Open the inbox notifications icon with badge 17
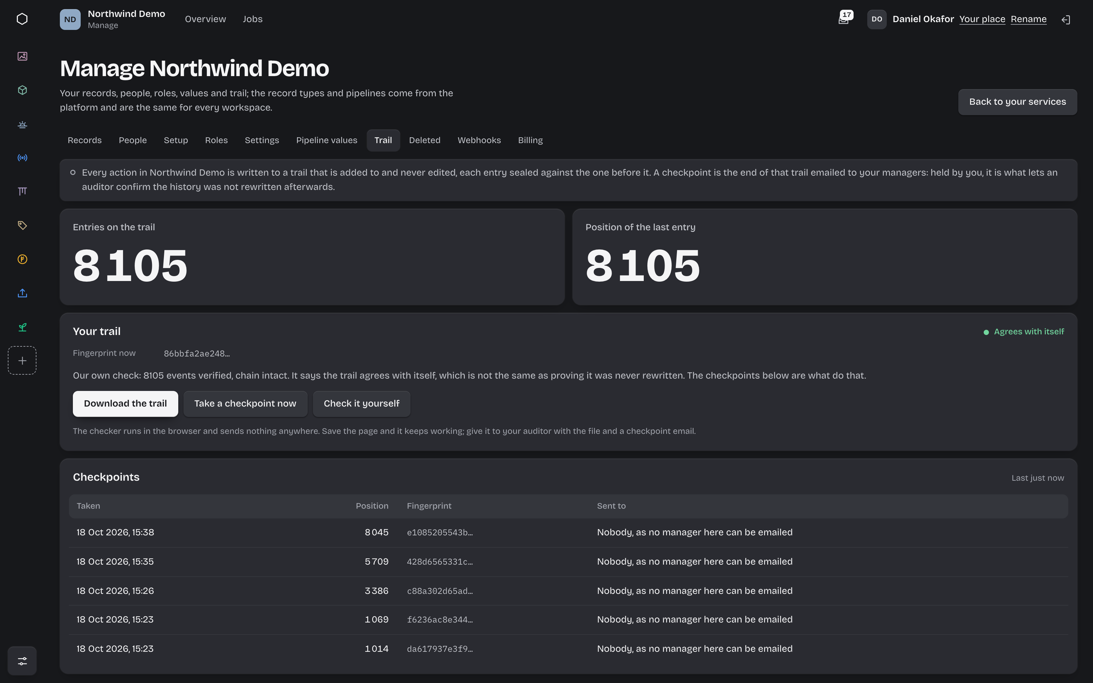 (x=844, y=19)
